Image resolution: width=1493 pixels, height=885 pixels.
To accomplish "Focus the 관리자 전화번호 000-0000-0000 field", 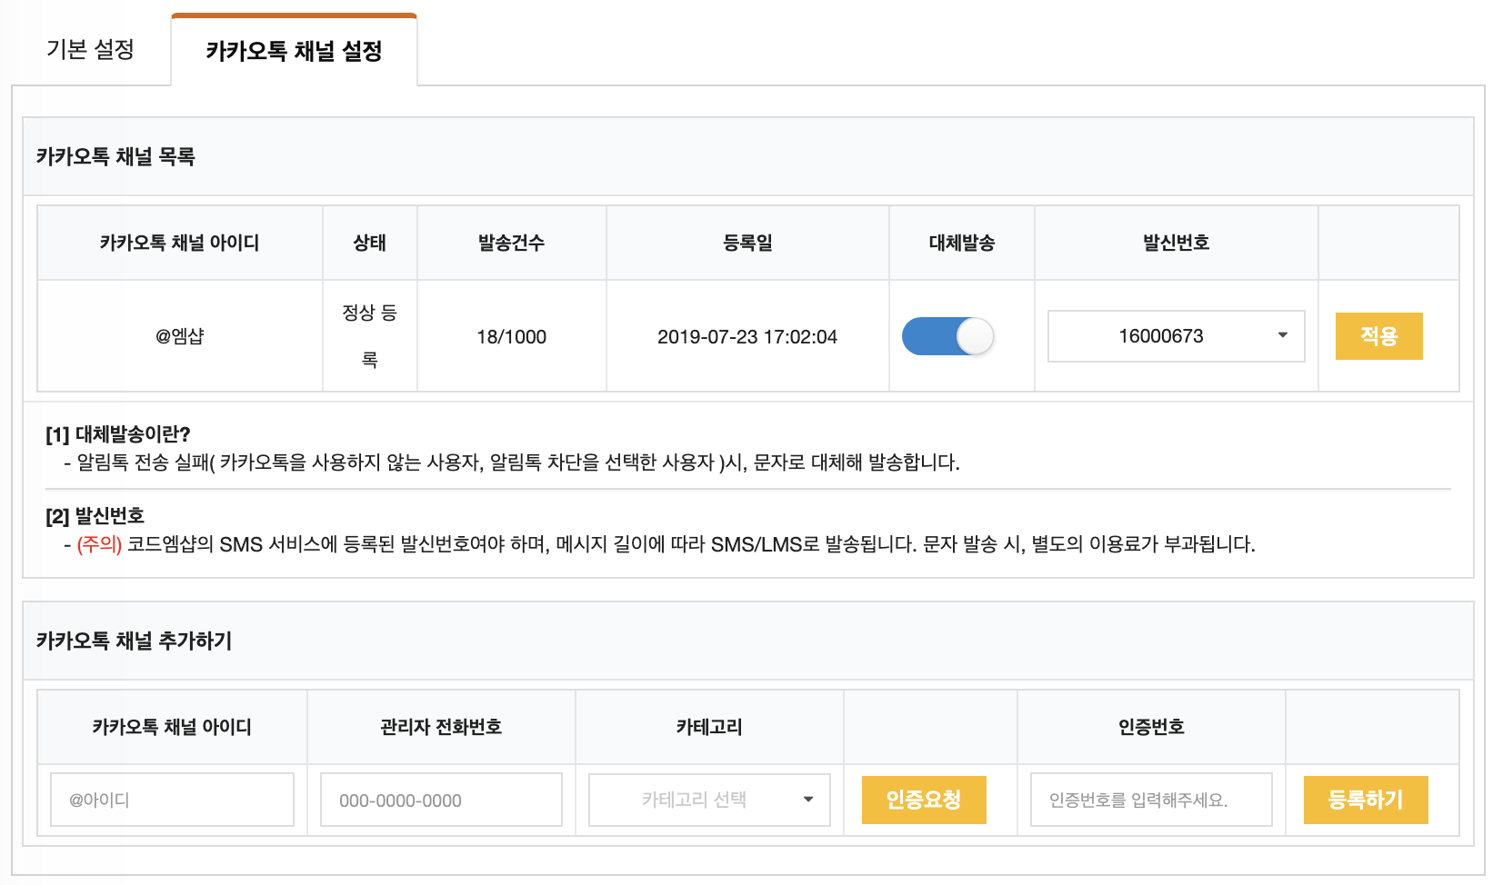I will pos(441,800).
